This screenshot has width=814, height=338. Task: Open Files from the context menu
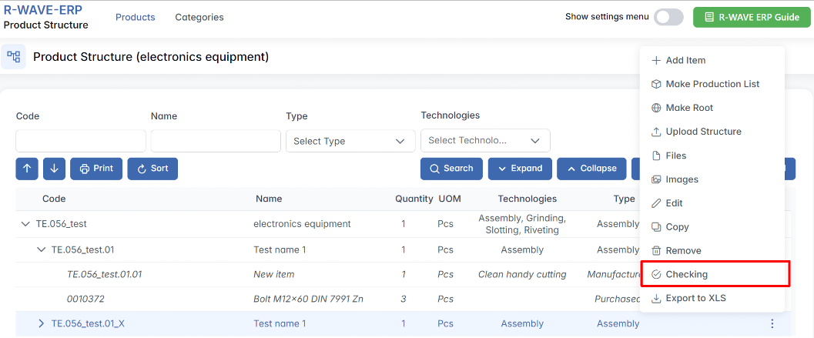(x=675, y=156)
